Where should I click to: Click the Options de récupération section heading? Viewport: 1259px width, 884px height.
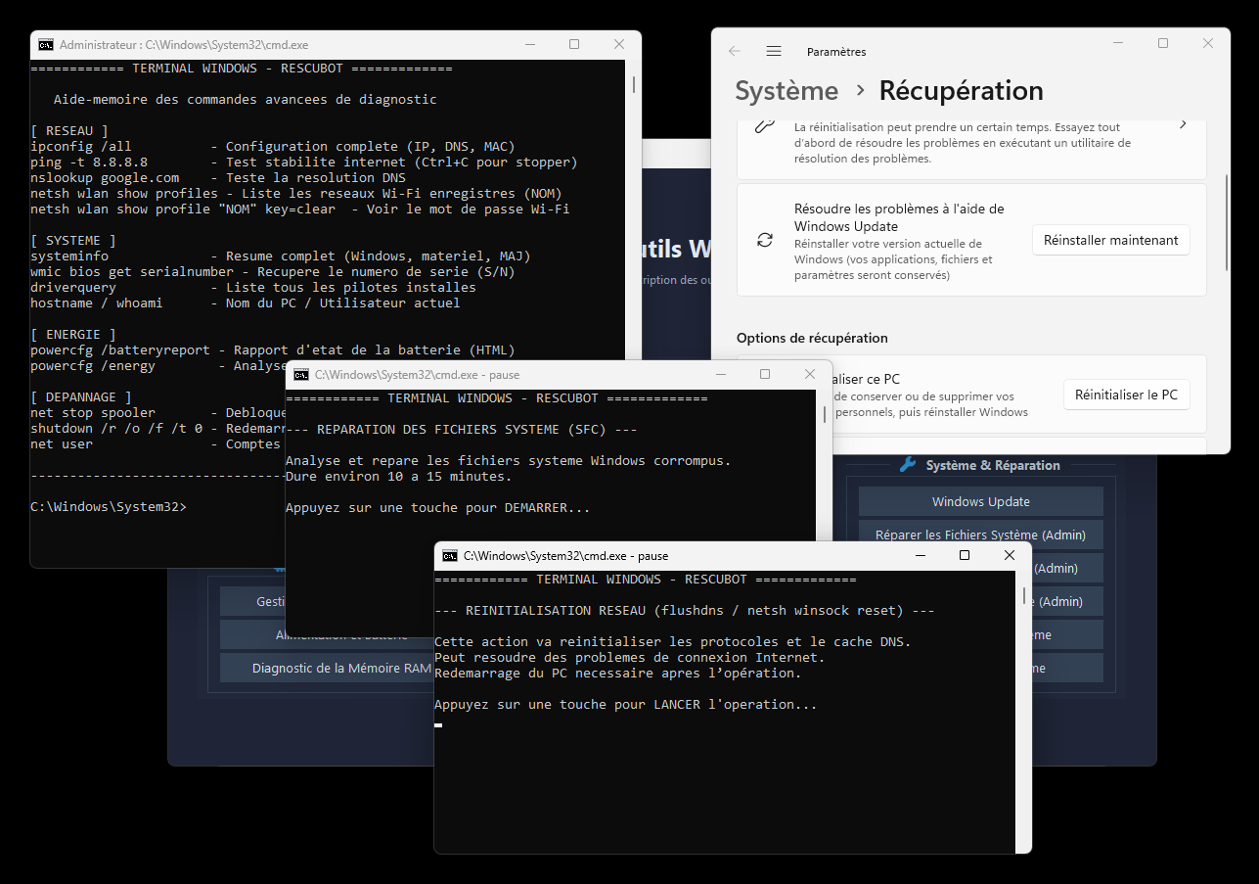[x=812, y=338]
